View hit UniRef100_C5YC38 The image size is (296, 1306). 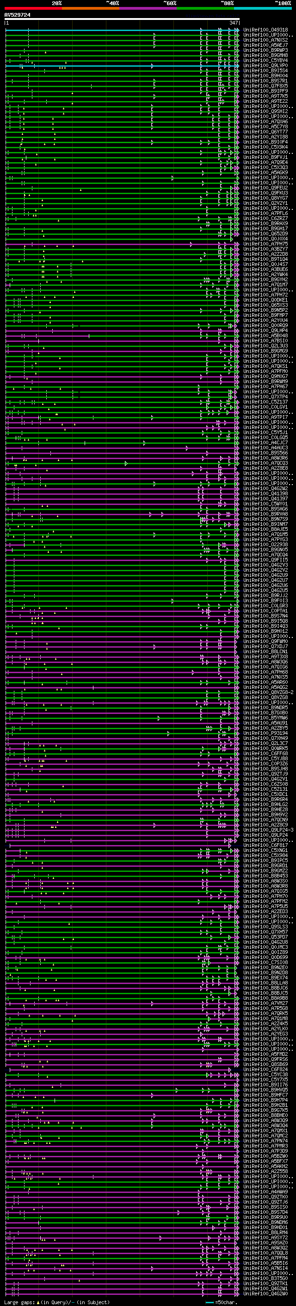coord(265,1075)
